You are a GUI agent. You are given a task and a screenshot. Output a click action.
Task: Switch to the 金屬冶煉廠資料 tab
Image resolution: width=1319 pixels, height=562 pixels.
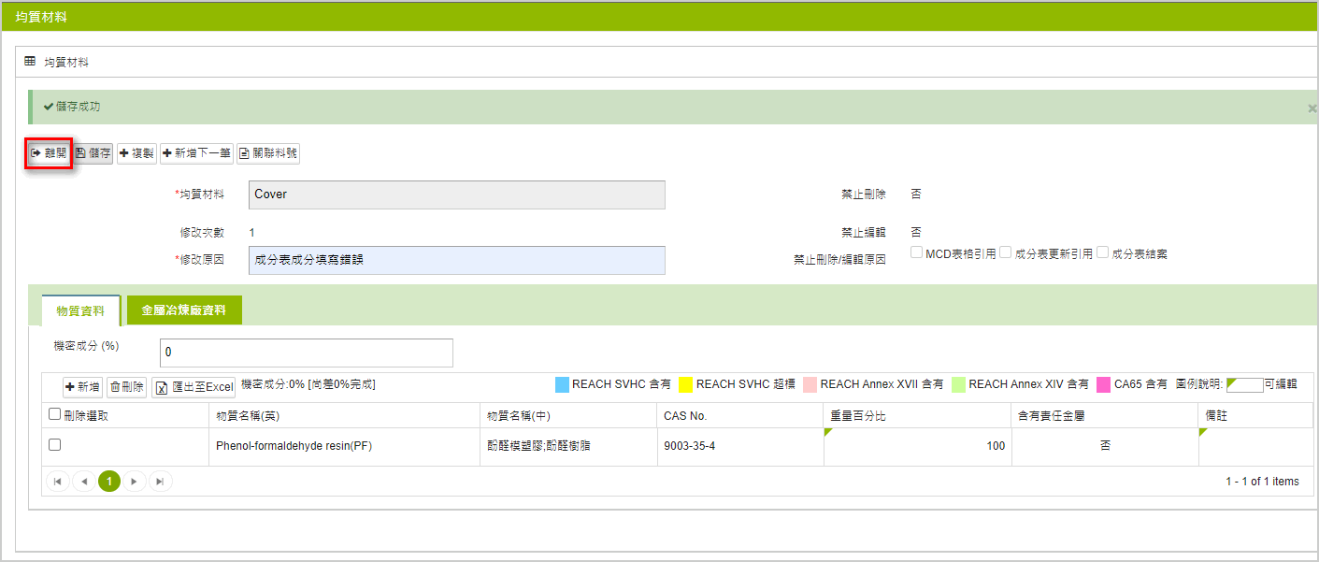(183, 310)
